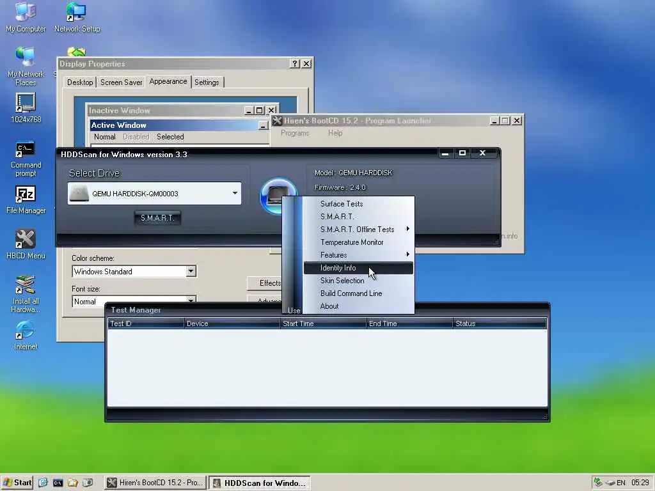Open the 1024x768 resolution shortcut
Image resolution: width=655 pixels, height=491 pixels.
coord(26,107)
